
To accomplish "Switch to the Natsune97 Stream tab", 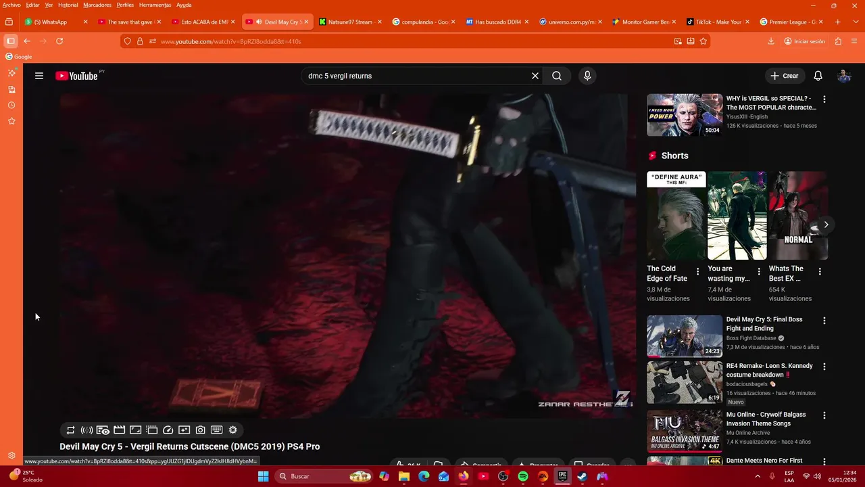I will point(350,22).
